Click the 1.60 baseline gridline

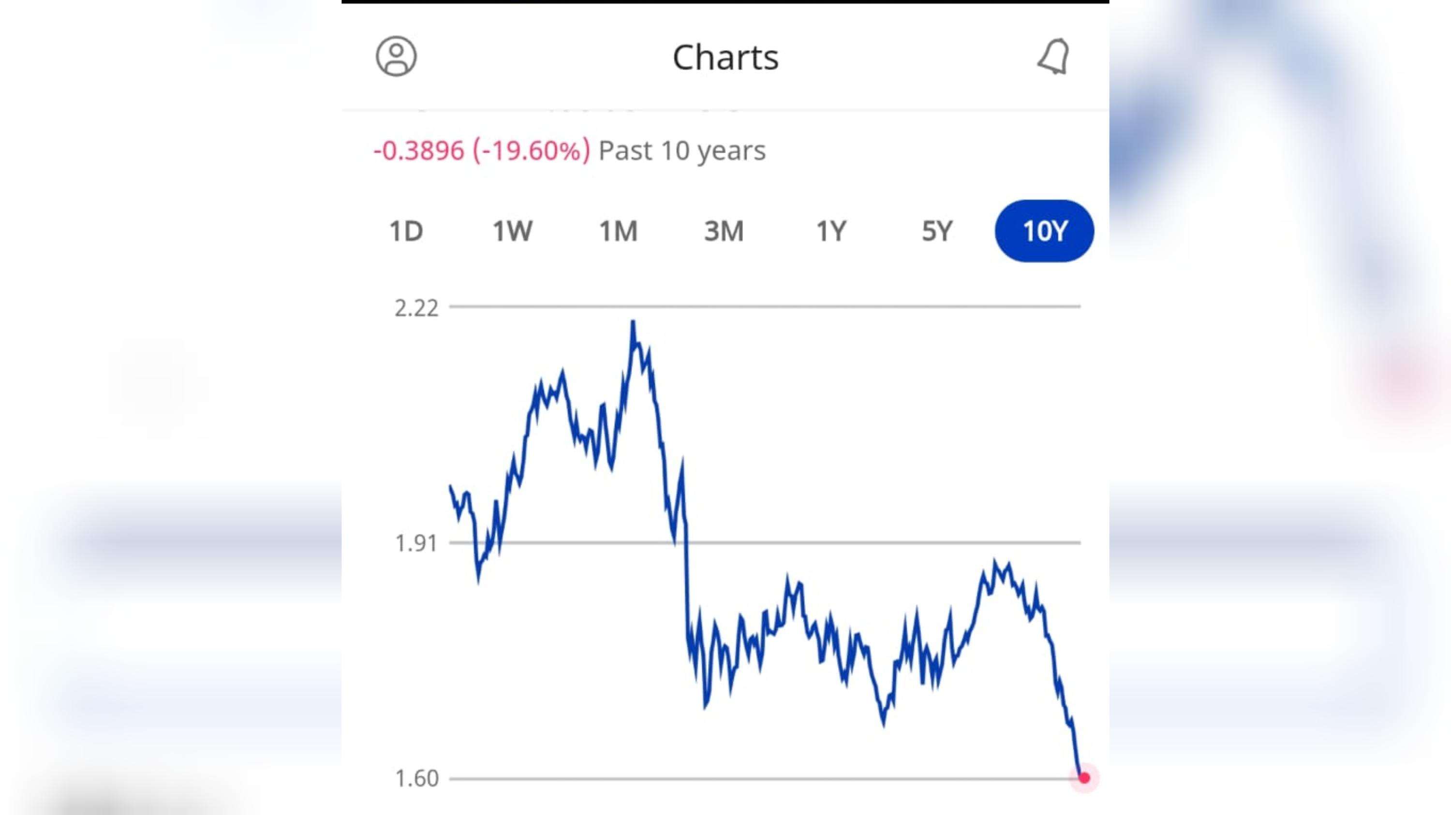[765, 779]
